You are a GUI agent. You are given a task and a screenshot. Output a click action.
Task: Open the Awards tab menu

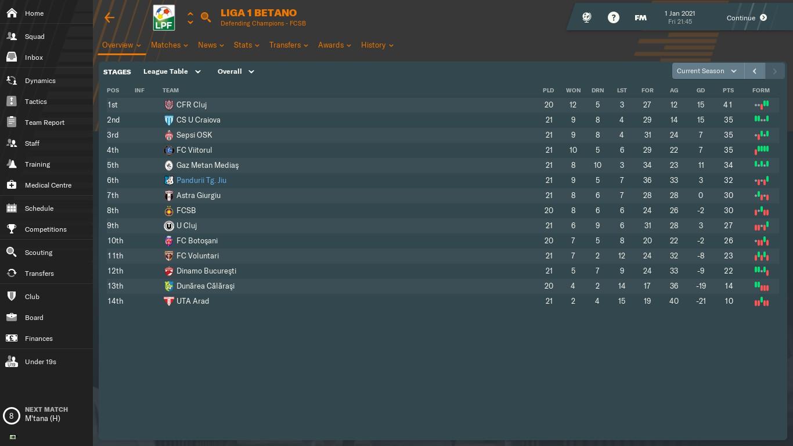pyautogui.click(x=334, y=45)
